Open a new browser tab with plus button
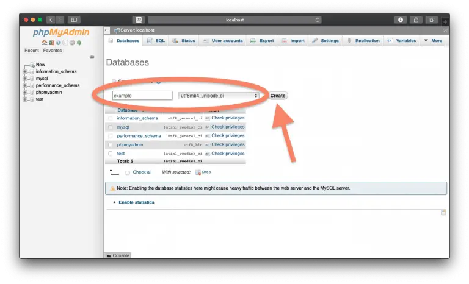 (x=445, y=22)
